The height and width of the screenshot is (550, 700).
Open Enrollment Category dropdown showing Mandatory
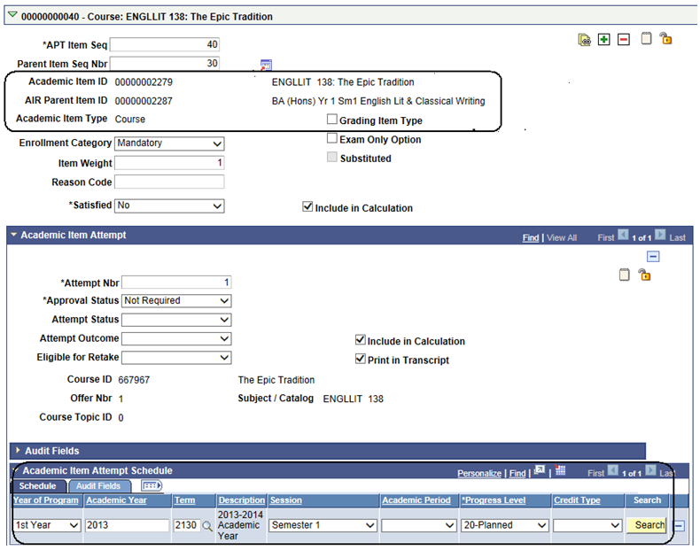pyautogui.click(x=169, y=143)
